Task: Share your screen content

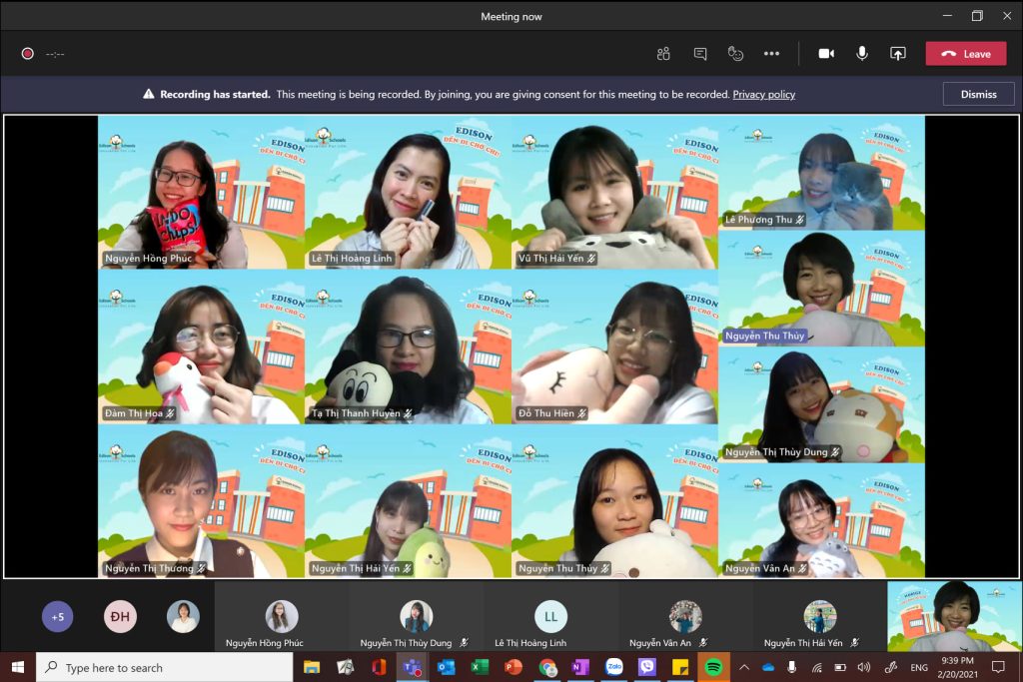Action: 897,54
